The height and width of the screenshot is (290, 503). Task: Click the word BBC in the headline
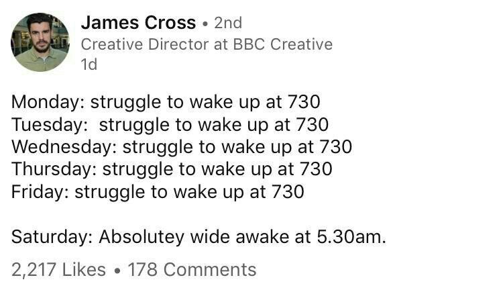coord(249,44)
